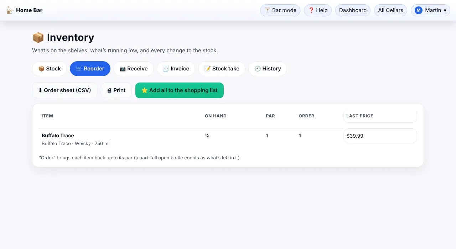The height and width of the screenshot is (249, 456).
Task: Download the Order sheet (CSV)
Action: [64, 90]
